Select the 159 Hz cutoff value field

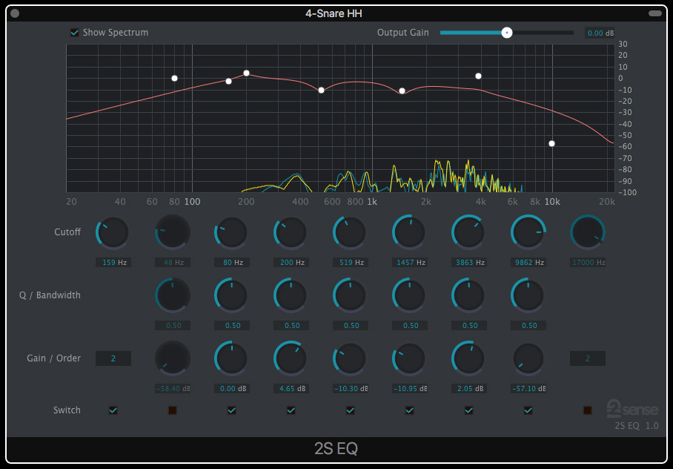click(113, 262)
